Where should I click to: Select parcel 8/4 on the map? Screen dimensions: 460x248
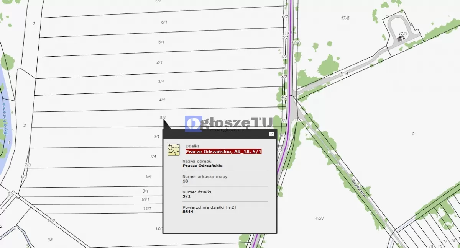[149, 176]
